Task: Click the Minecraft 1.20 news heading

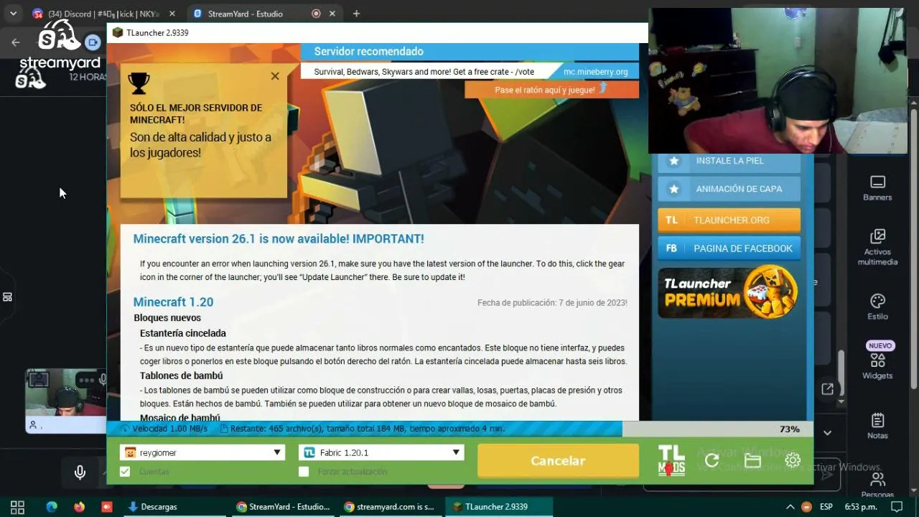Action: coord(173,302)
